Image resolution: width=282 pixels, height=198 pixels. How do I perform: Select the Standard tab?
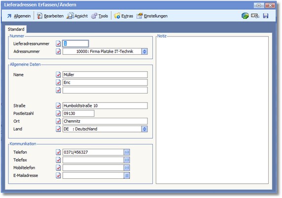click(16, 29)
